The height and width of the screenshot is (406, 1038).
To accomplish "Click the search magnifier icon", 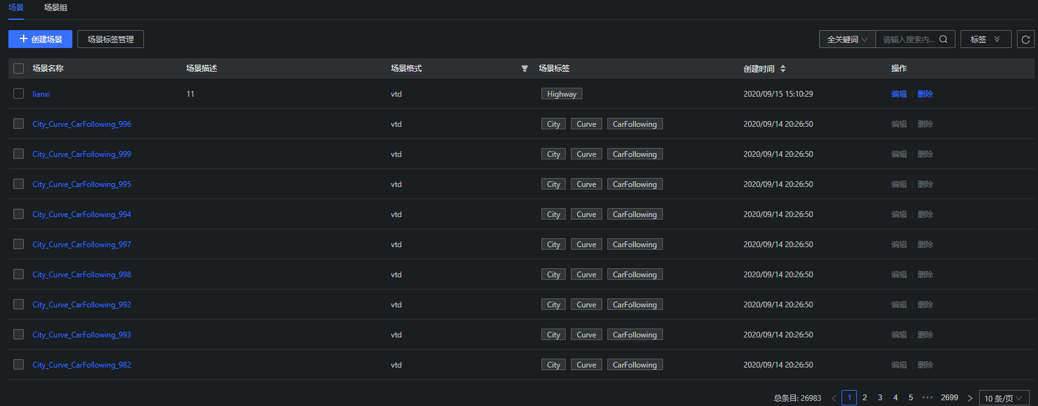I will (x=943, y=39).
